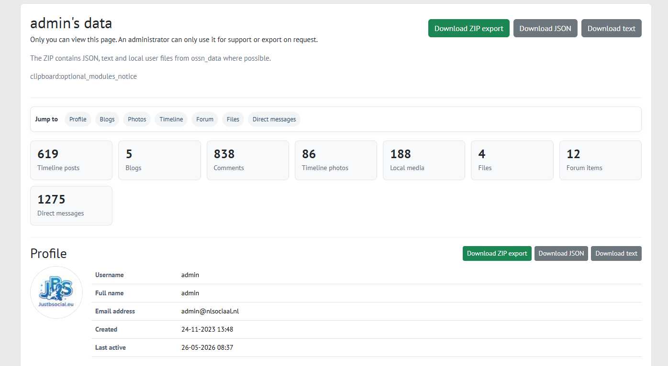Jump to the Photos section

coord(137,119)
